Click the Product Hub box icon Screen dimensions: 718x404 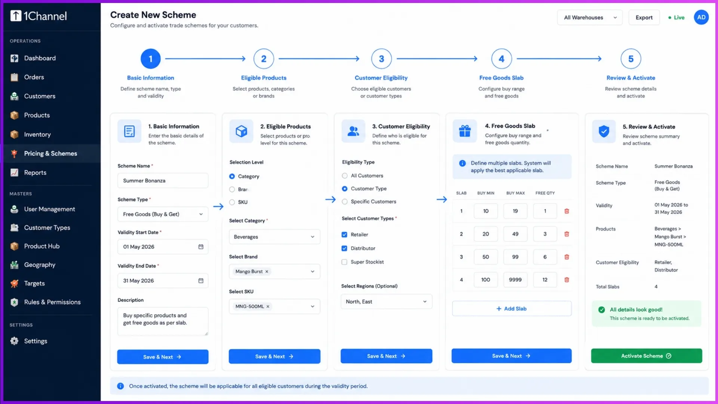point(14,246)
